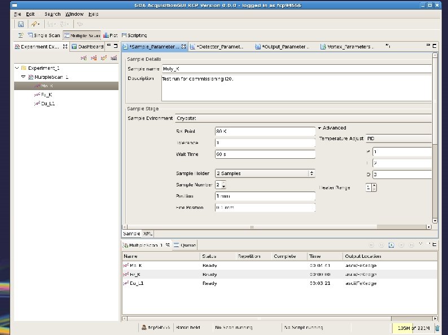Click the Save disk icon in toolbar

20,24
